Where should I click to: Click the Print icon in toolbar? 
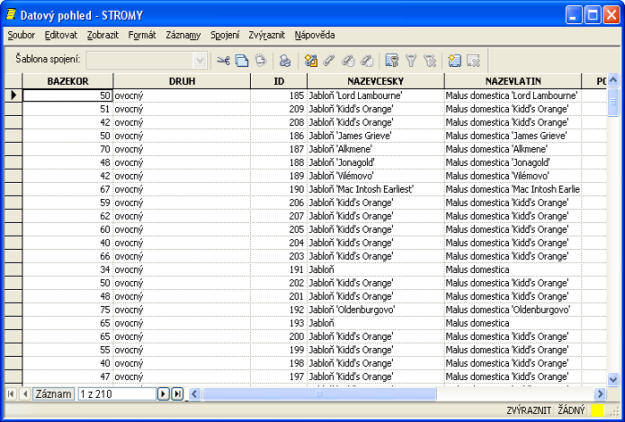285,61
